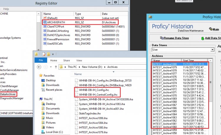This screenshot has width=221, height=135.
Task: Open recent locations dropdown next to Forward
Action: click(x=51, y=67)
